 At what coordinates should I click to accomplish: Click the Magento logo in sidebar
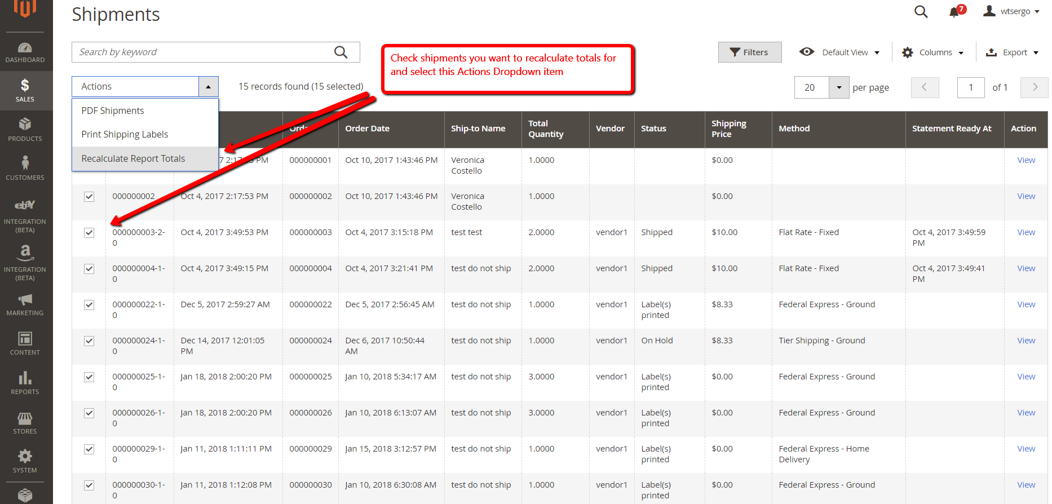[25, 8]
